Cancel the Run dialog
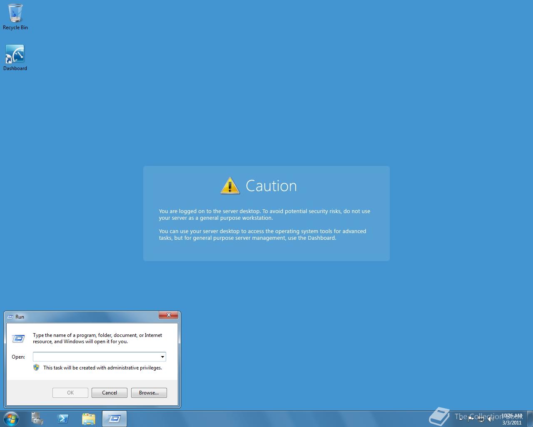The height and width of the screenshot is (427, 533). click(110, 393)
